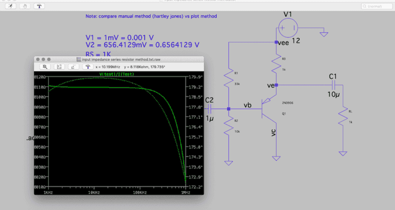The image size is (395, 210).
Task: Select the V1 voltage source symbol
Action: point(288,28)
